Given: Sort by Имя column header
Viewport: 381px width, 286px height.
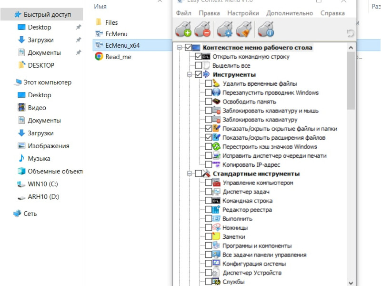Looking at the screenshot, I should (x=100, y=6).
